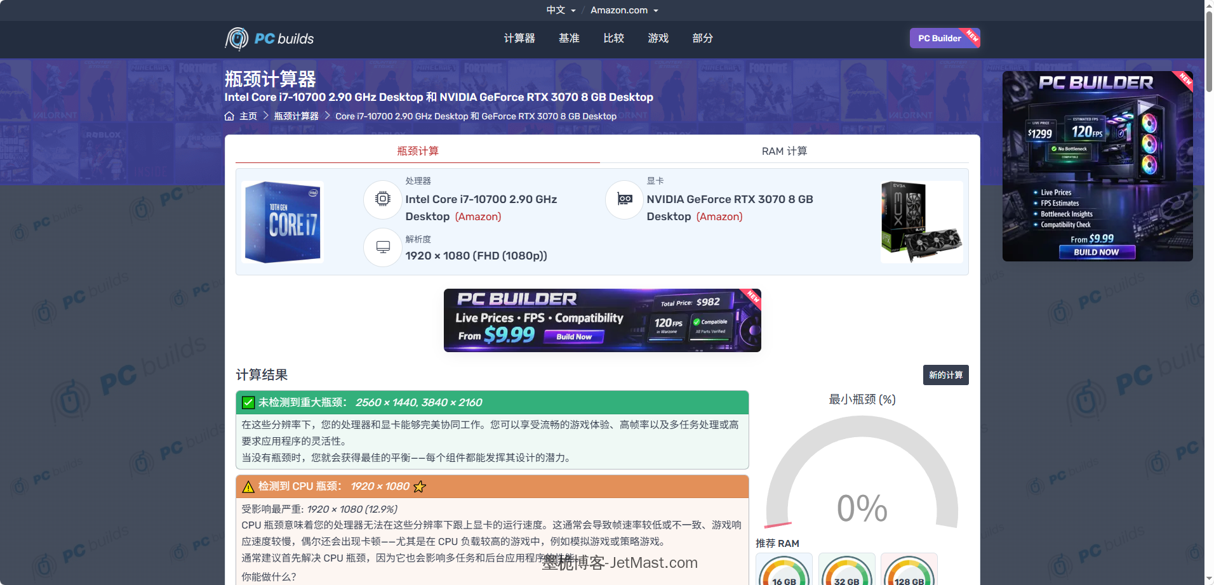Viewport: 1214px width, 585px height.
Task: Click BUILD NOW in the sidebar ad
Action: pyautogui.click(x=1097, y=252)
